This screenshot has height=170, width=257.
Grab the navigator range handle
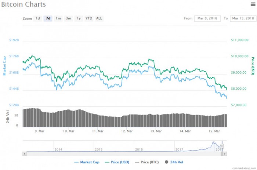[x=222, y=146]
